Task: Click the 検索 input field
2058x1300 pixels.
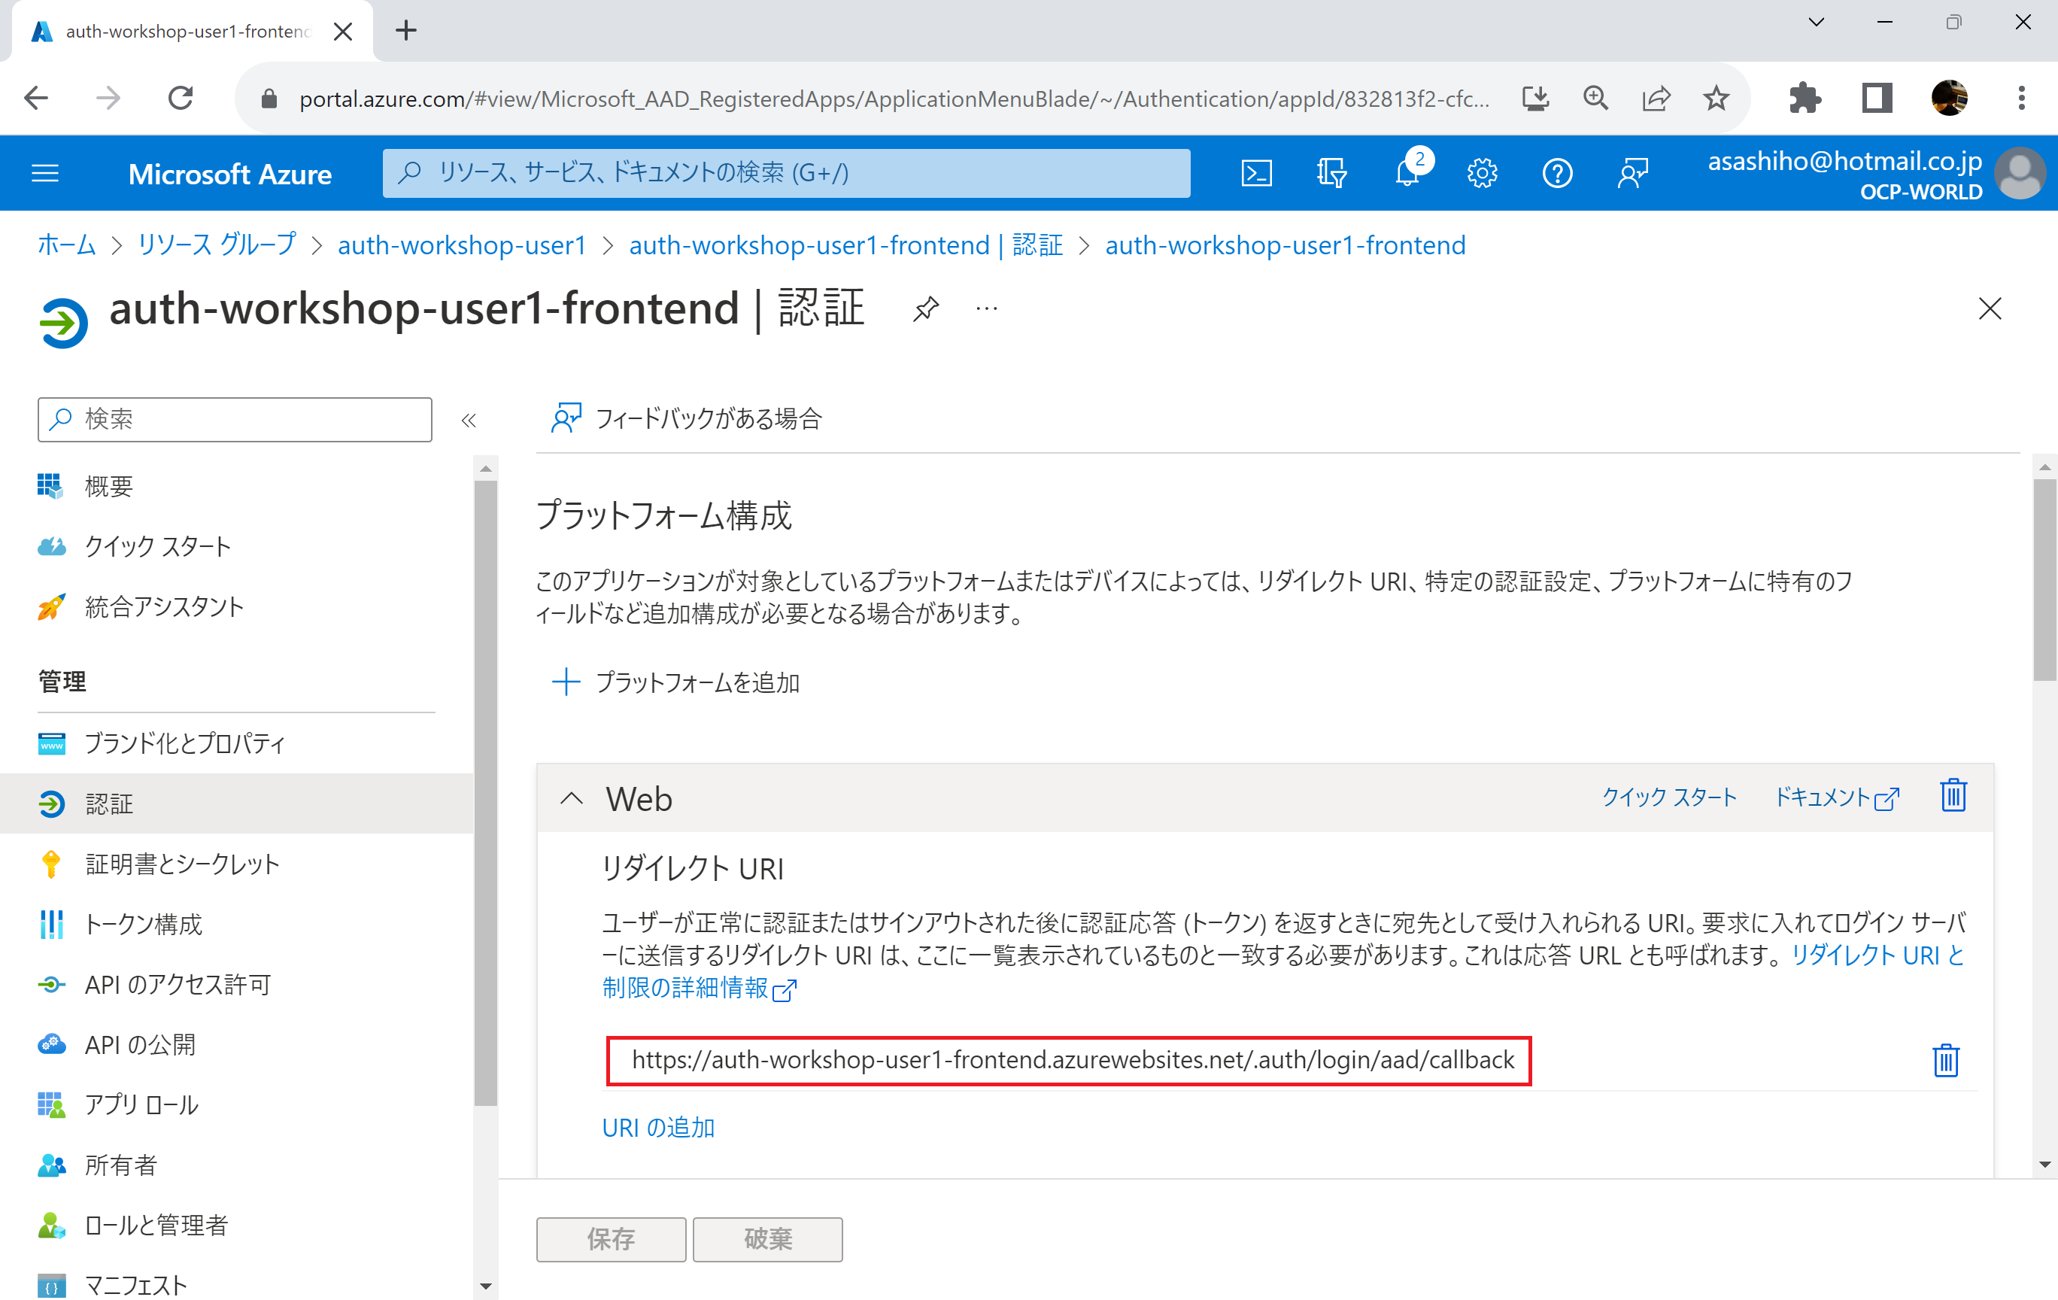Action: (234, 420)
